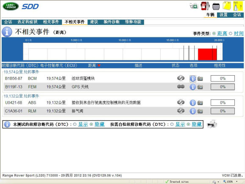The height and width of the screenshot is (184, 245).
Task: Switch to the 相关事件 tab
Action: click(x=51, y=22)
